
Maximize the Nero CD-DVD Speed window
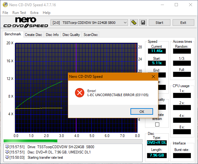tap(176, 5)
